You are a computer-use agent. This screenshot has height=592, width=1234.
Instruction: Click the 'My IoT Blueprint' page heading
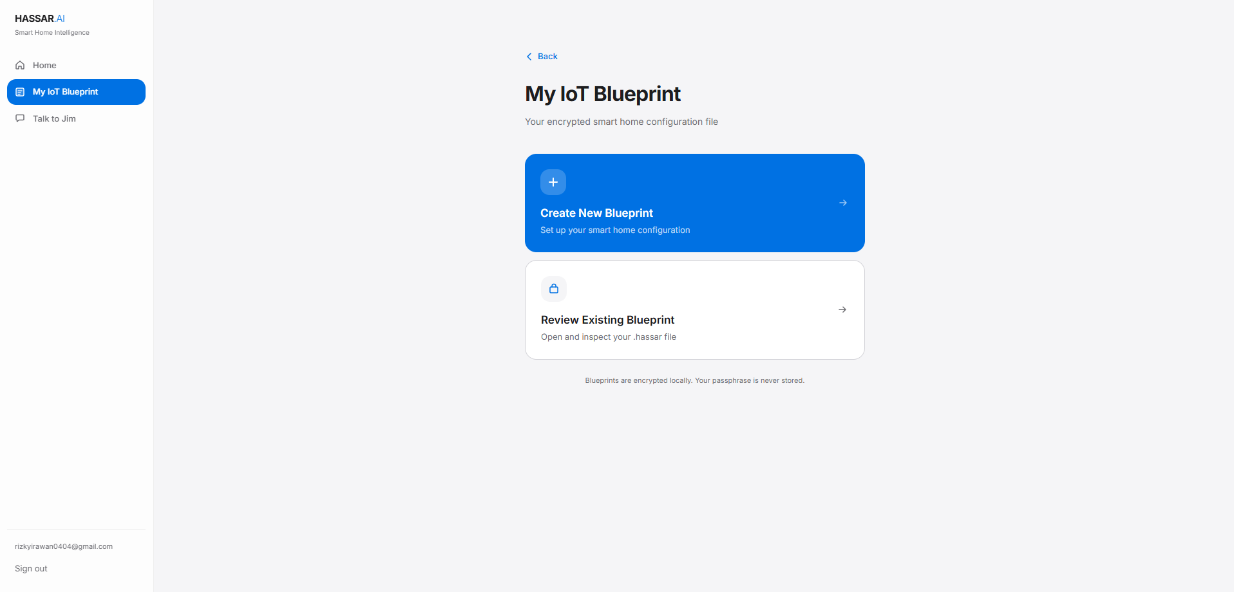pos(603,94)
